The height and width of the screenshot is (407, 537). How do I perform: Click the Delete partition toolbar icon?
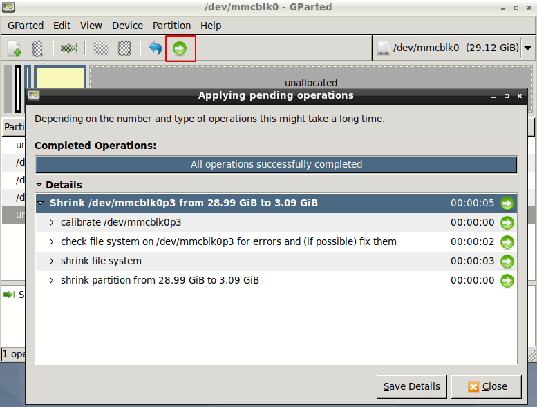point(38,49)
